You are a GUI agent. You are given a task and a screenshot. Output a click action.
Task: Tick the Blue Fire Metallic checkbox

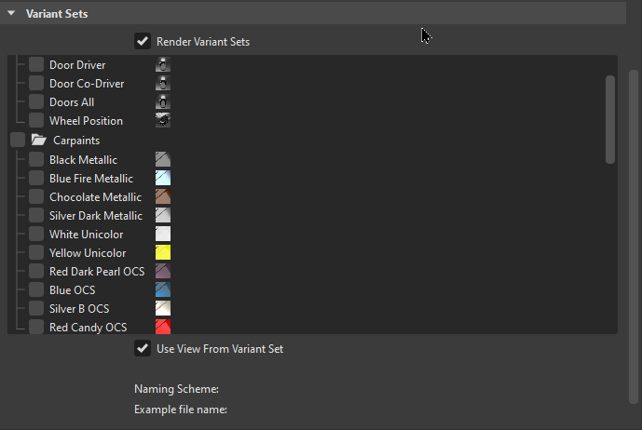[35, 179]
